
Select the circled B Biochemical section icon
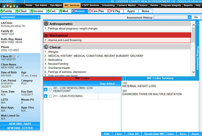[x=46, y=35]
